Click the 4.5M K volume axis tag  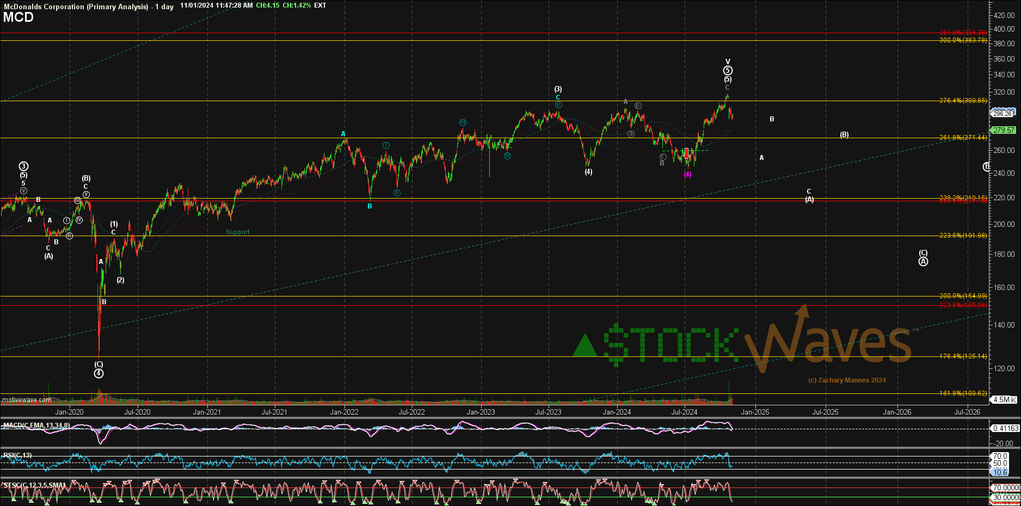coord(1004,399)
